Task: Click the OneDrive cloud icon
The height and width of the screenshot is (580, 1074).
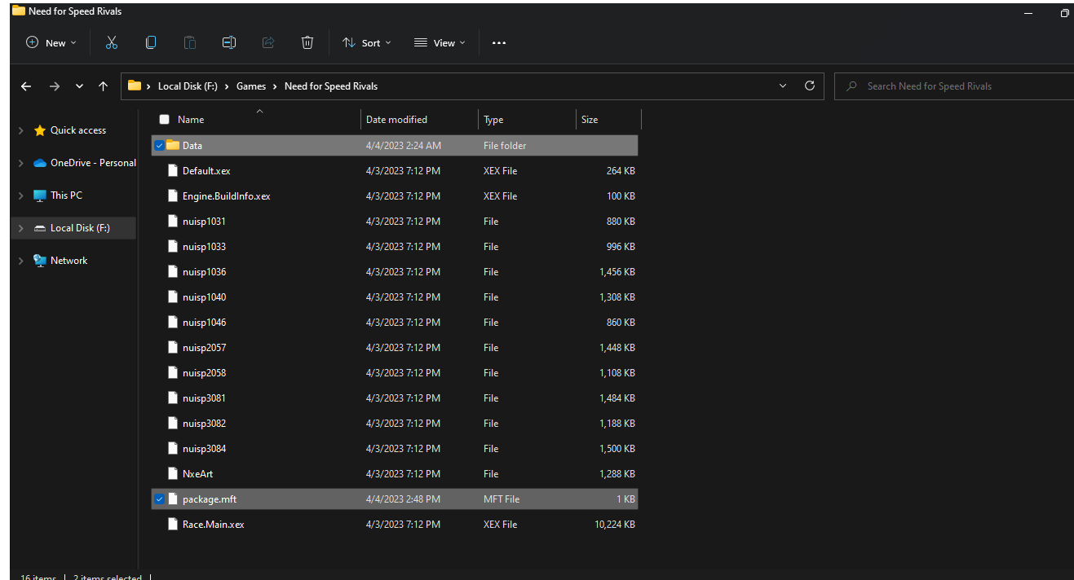Action: [40, 163]
